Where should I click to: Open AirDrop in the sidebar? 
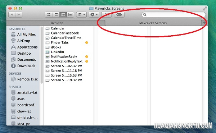tap(21, 41)
